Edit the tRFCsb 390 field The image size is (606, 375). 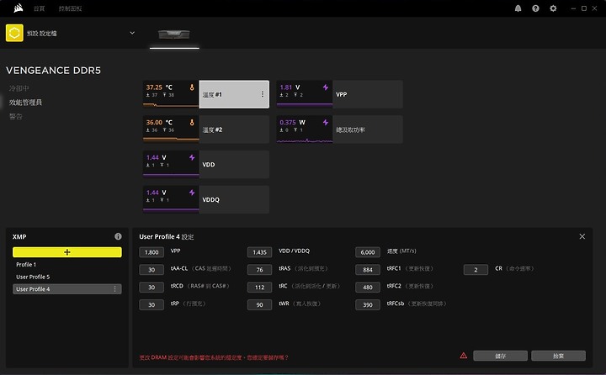point(368,304)
